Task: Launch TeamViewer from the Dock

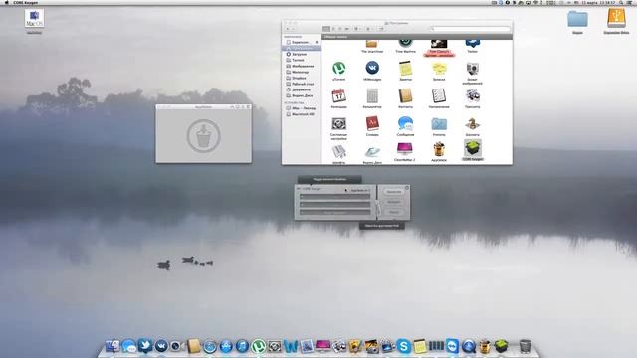Action: (452, 346)
